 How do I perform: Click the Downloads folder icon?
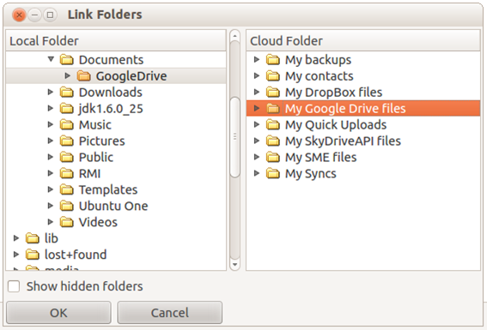coord(66,92)
